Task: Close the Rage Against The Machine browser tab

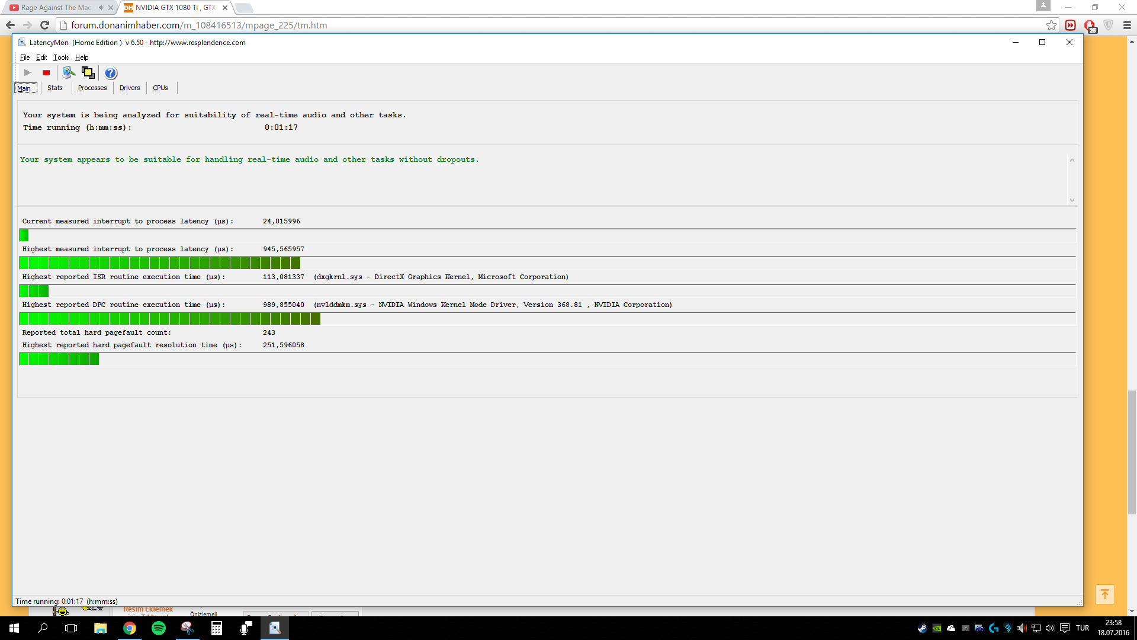Action: [x=111, y=8]
